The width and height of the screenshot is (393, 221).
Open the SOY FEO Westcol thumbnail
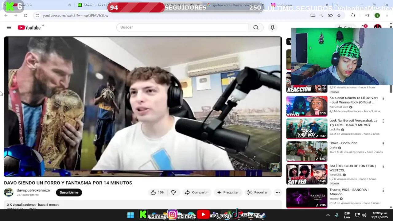coord(307,174)
